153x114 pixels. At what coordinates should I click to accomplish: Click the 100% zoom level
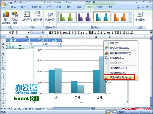122,112
